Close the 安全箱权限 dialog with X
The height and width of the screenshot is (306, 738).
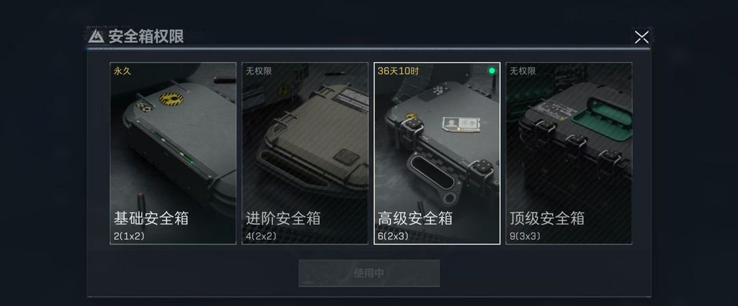pyautogui.click(x=642, y=37)
